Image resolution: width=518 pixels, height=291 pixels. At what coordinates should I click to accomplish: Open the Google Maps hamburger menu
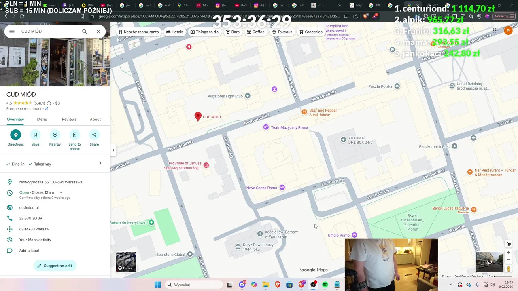(x=12, y=31)
